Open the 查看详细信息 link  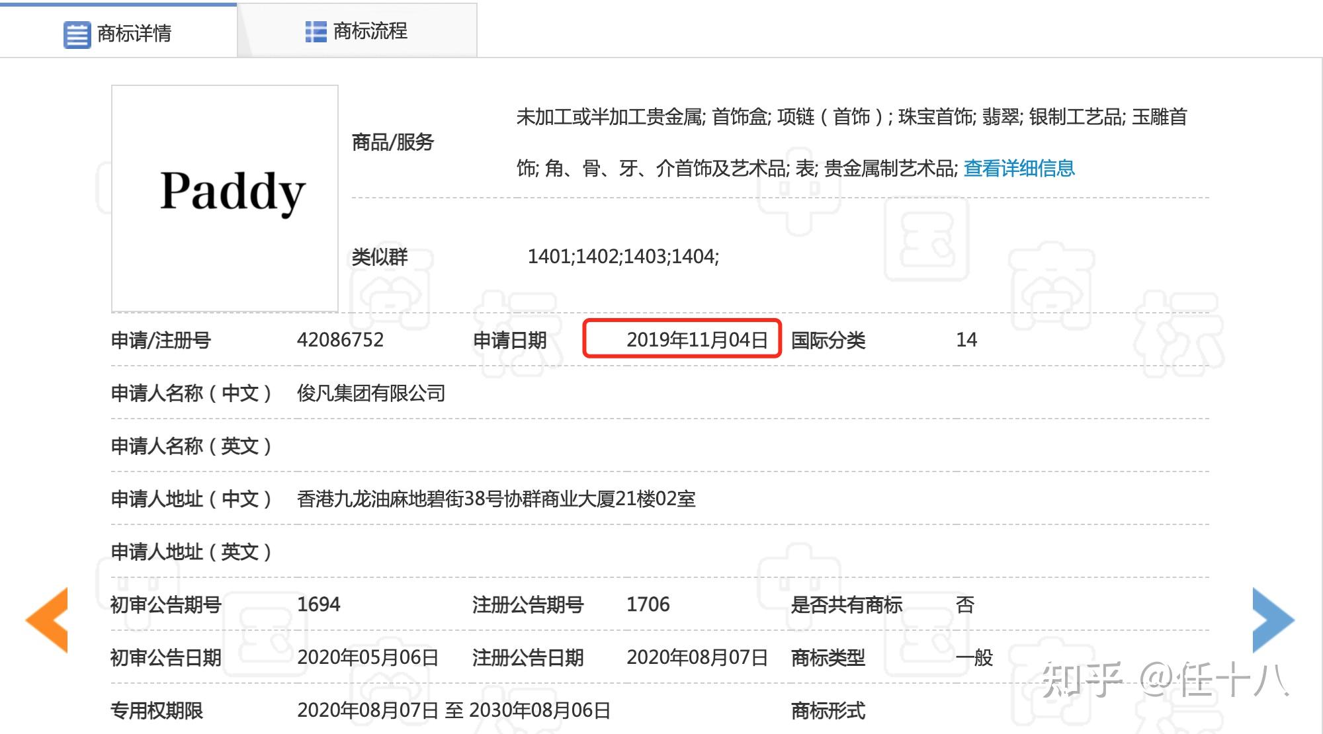click(x=1019, y=168)
